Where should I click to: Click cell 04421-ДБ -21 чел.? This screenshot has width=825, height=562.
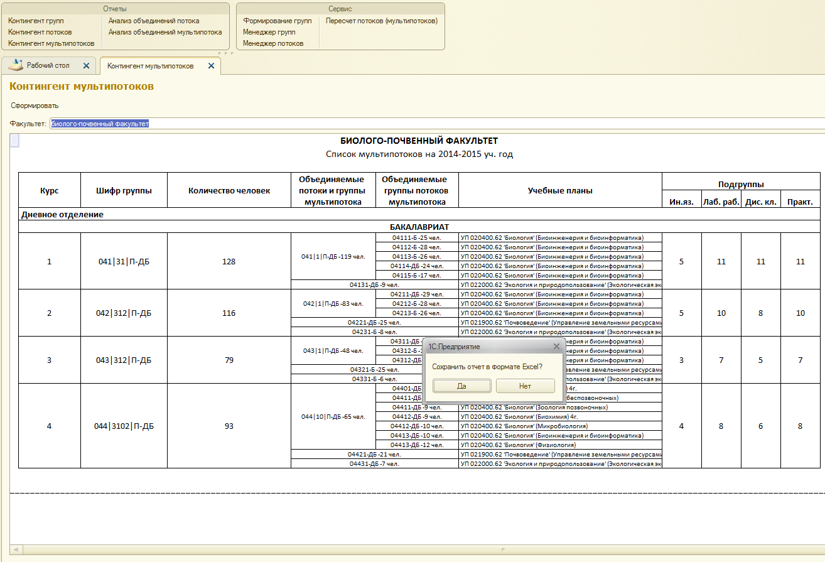[x=375, y=454]
